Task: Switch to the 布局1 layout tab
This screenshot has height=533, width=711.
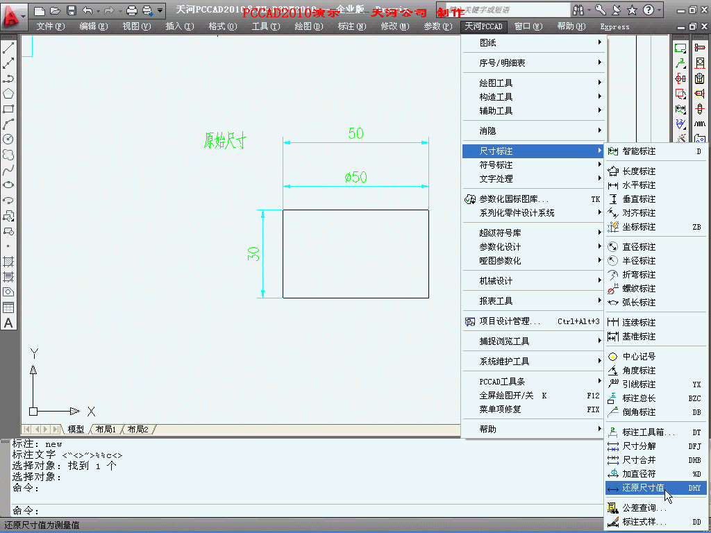Action: coord(106,429)
